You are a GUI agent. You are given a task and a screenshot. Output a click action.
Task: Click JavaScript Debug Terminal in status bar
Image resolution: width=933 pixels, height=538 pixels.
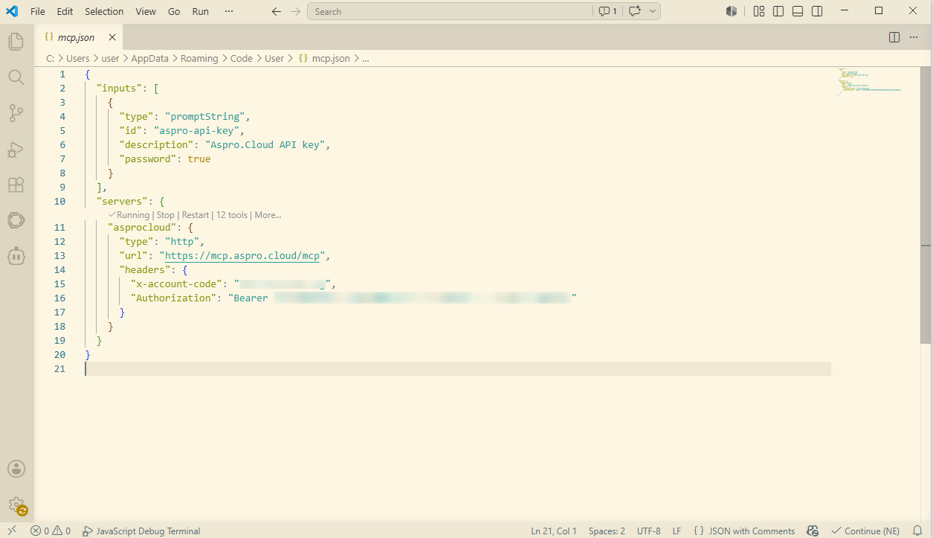[141, 531]
